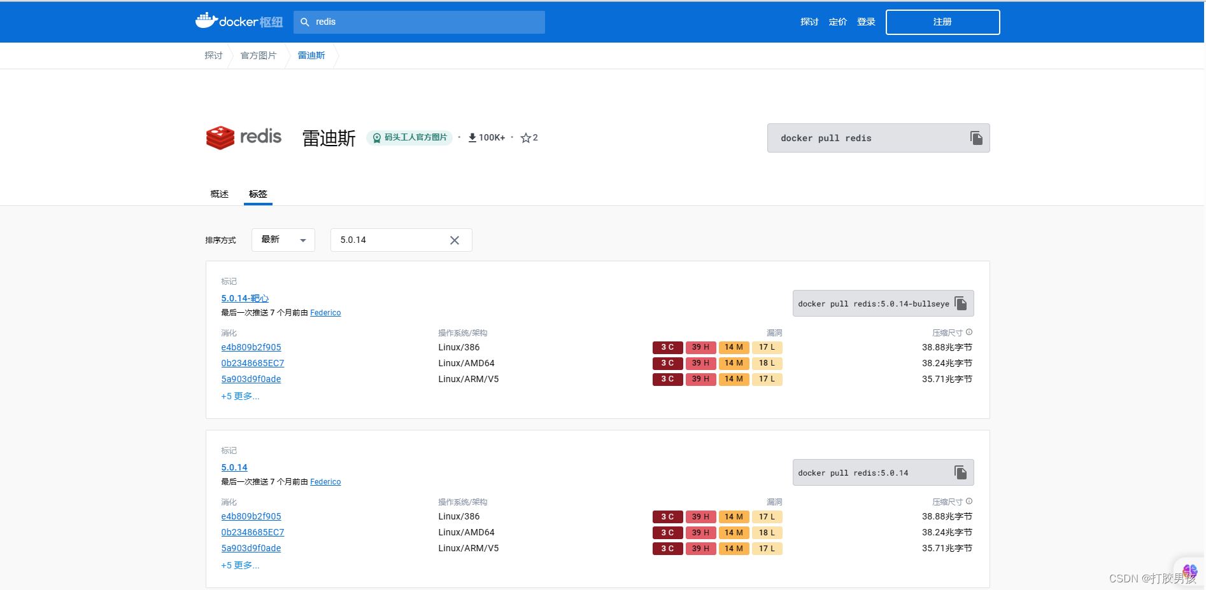
Task: Go to 探讨 breadcrumb
Action: point(213,55)
